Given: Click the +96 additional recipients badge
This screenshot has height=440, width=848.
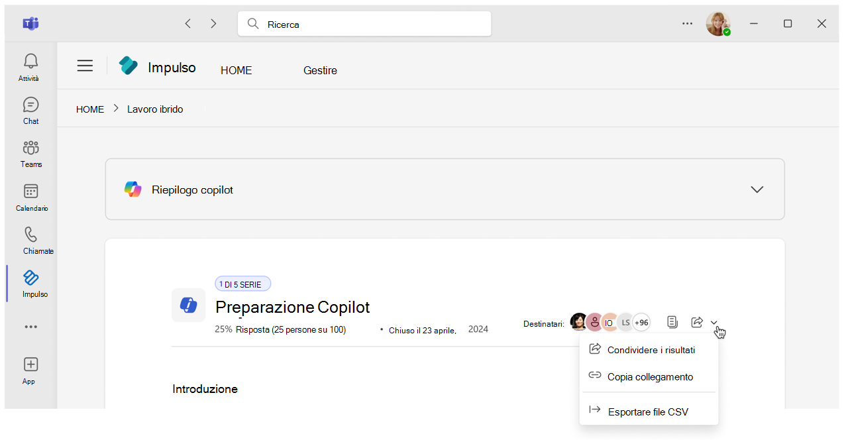Looking at the screenshot, I should coord(641,323).
